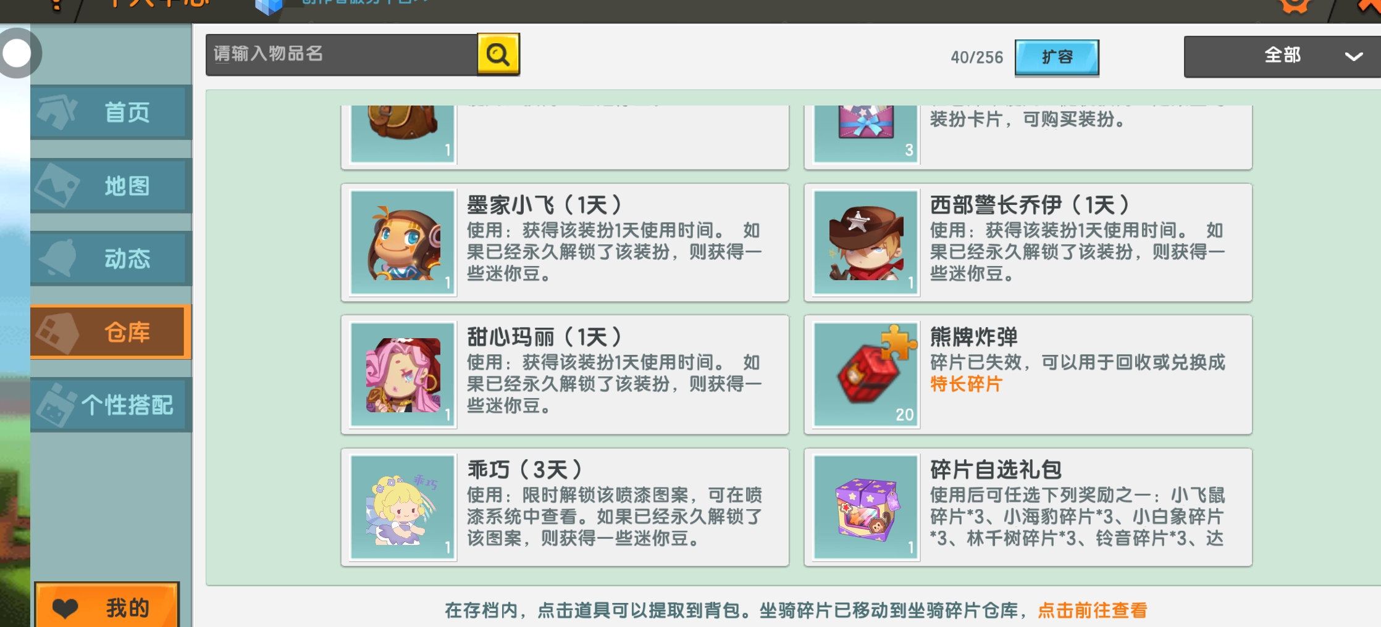Switch to the 地图 tab
1381x627 pixels.
[x=111, y=186]
